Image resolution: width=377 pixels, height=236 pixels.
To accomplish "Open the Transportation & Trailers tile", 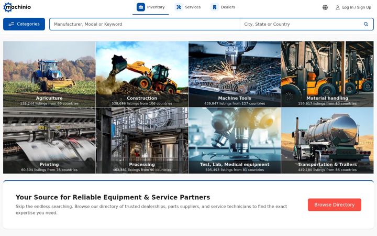I will pos(327,141).
